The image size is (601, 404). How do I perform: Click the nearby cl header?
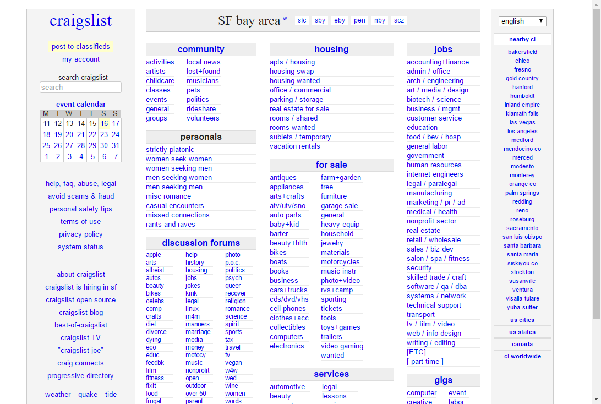[x=522, y=39]
